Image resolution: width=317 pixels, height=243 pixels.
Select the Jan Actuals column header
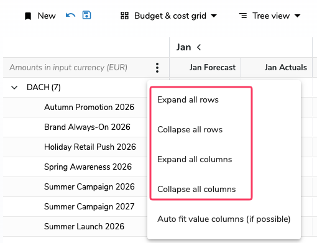point(286,68)
